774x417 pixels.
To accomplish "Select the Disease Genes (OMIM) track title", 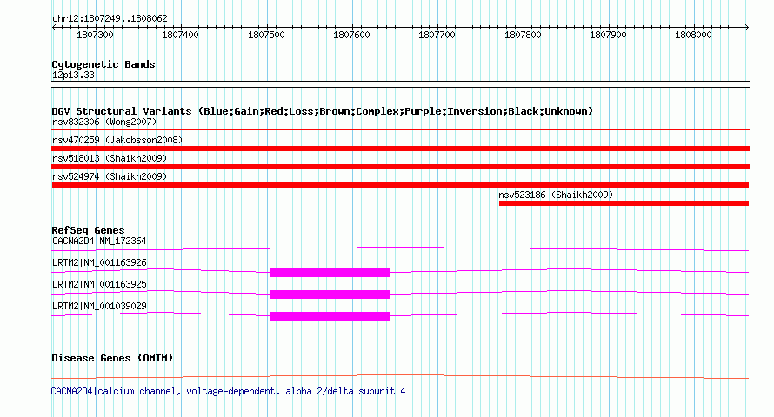I will tap(112, 358).
